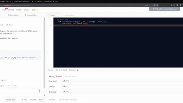183x103 pixels.
Task: Expand the Console dropdown
Action: click(53, 100)
